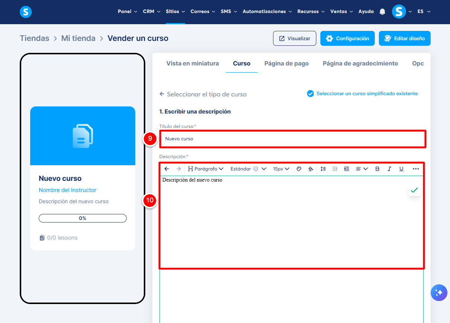Open the Parágrafo heading format dropdown
The height and width of the screenshot is (323, 450).
click(x=206, y=169)
